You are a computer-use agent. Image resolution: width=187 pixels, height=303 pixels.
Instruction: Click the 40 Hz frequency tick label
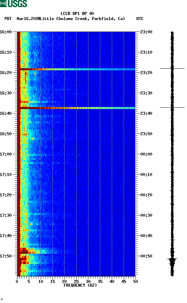[x=112, y=282]
